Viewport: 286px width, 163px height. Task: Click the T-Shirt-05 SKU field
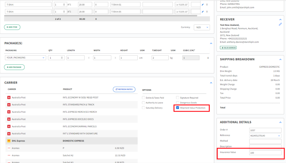click(125, 12)
